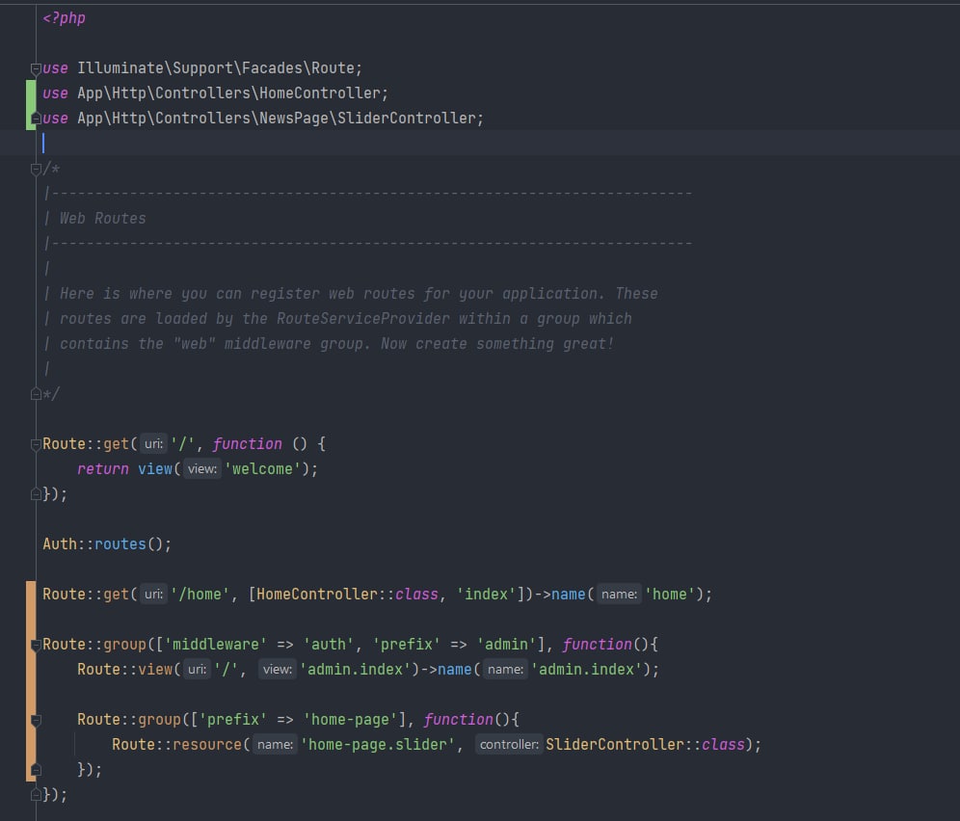960x821 pixels.
Task: Click fold end marker on SliderController import
Action: coord(37,119)
